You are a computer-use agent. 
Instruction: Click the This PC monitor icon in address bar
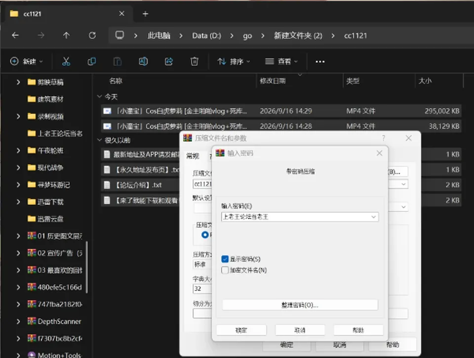click(119, 35)
